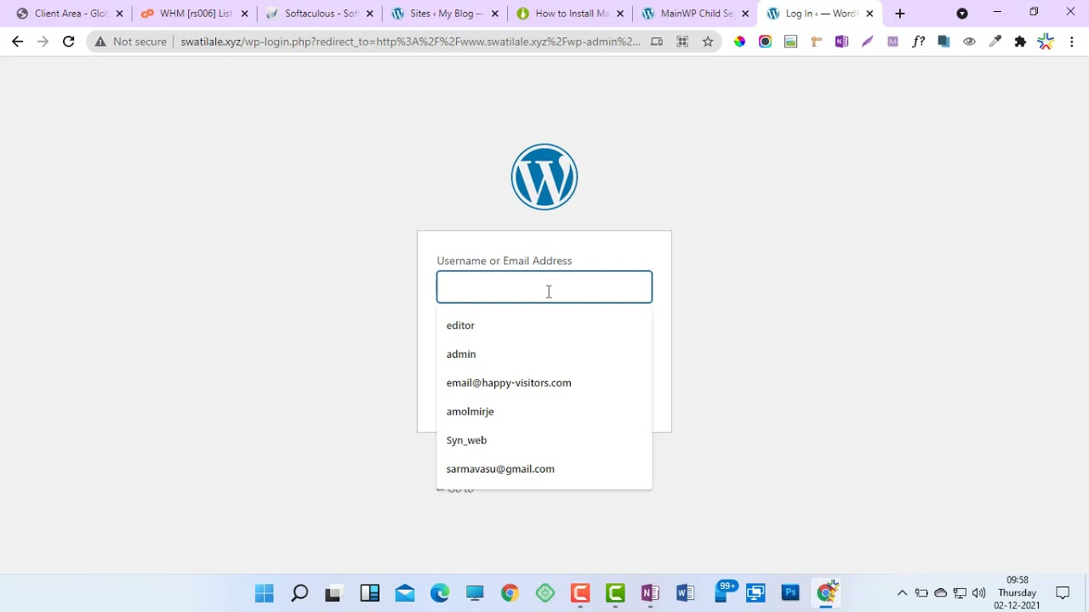This screenshot has height=612, width=1089.
Task: Open the circular camera lens extension
Action: click(x=765, y=42)
